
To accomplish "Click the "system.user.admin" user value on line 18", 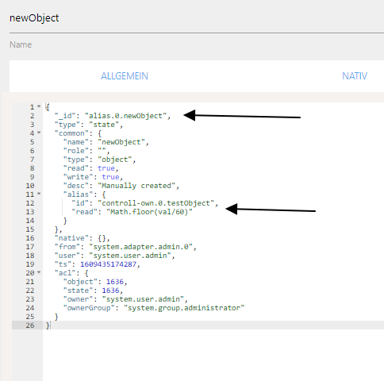I will click(x=130, y=256).
